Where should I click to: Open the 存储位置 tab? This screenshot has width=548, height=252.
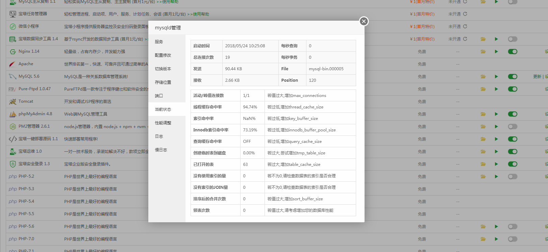click(x=167, y=82)
